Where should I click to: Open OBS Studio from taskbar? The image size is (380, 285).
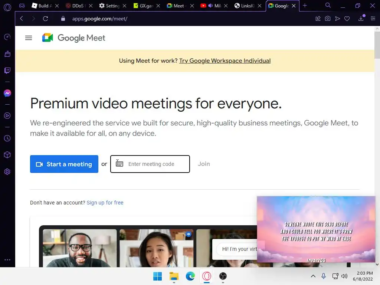223,276
